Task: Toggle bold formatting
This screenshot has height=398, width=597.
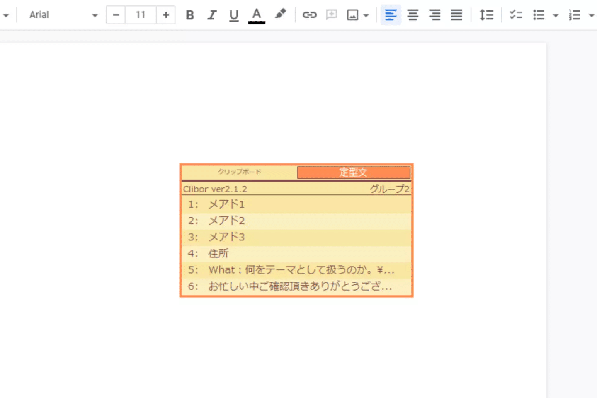Action: tap(190, 15)
